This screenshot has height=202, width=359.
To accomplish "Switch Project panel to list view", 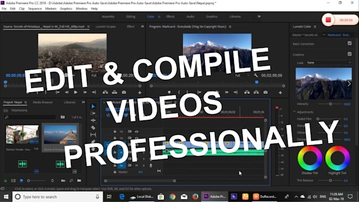I will pos(14,180).
